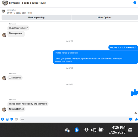
Task: Attach a photo with the image icon
Action: point(7,119)
